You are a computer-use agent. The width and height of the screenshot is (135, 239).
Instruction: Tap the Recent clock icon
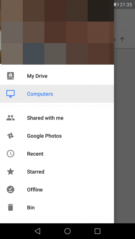[x=11, y=154]
